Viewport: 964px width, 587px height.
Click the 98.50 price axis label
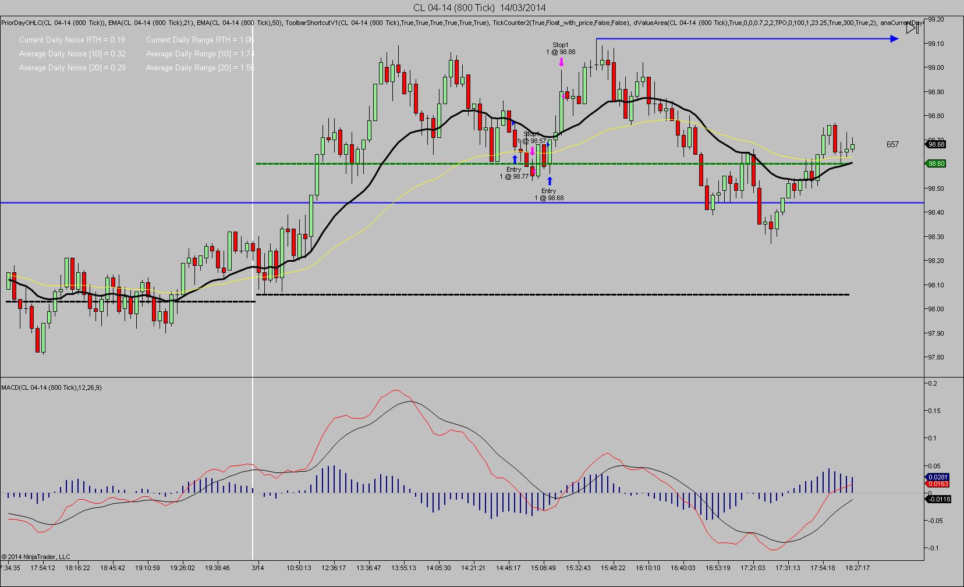tap(935, 188)
